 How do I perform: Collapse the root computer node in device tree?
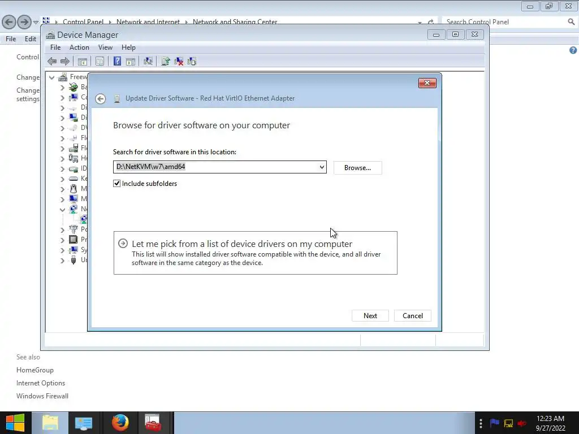pyautogui.click(x=51, y=77)
